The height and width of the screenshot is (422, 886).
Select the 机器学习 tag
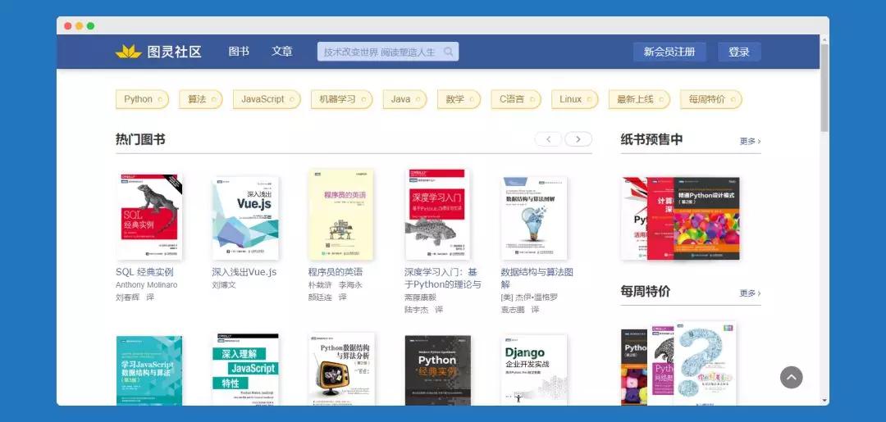click(341, 99)
